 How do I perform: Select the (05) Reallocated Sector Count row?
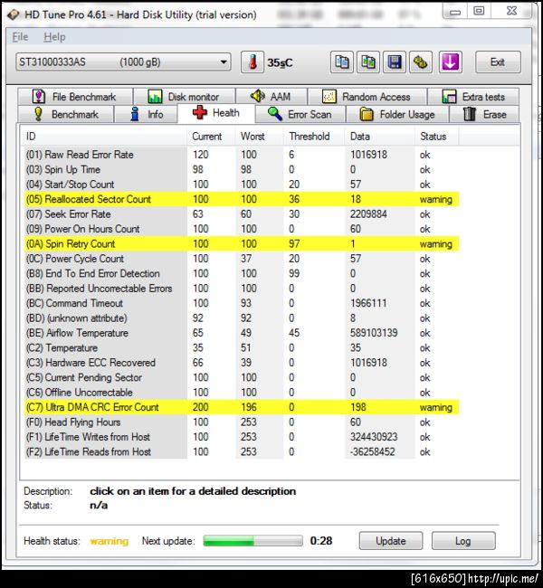242,199
